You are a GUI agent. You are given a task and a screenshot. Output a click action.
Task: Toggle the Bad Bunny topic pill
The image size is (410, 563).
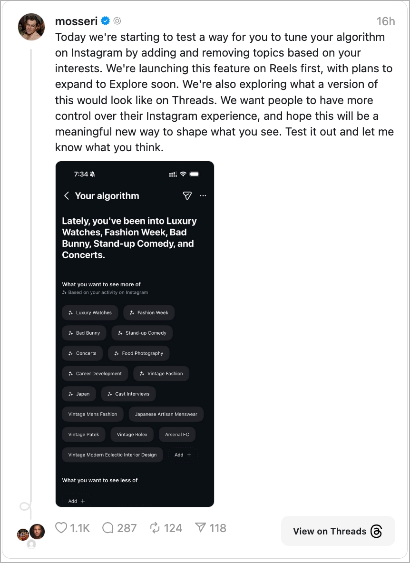[84, 333]
